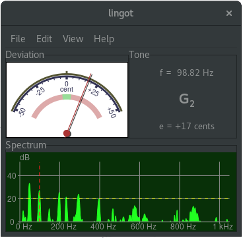Open the Help menu
The height and width of the screenshot is (238, 243).
pyautogui.click(x=104, y=39)
